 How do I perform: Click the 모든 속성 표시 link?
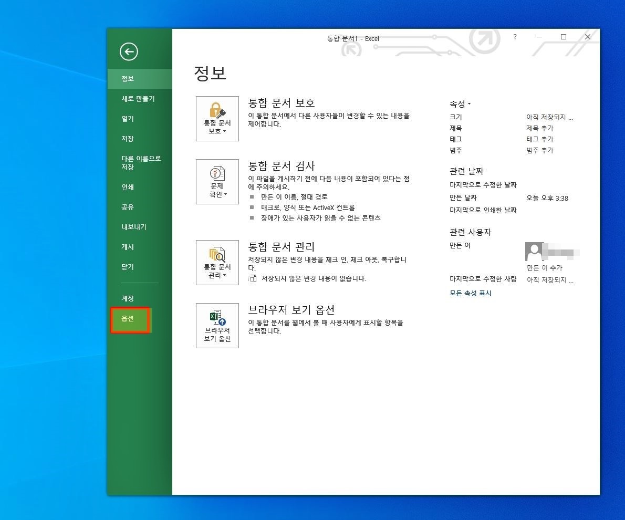pyautogui.click(x=471, y=293)
